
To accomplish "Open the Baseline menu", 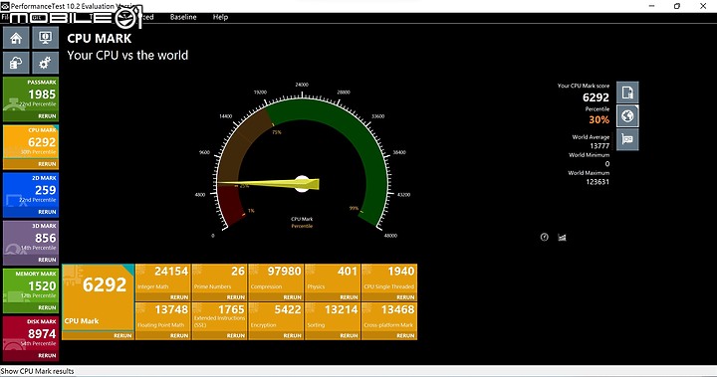I will [x=183, y=17].
